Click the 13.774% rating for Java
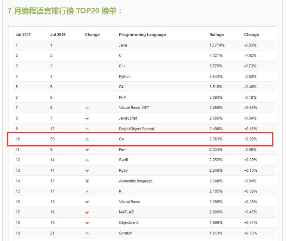 217,45
